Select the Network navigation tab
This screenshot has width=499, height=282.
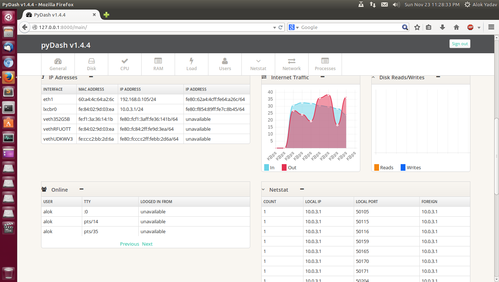click(292, 64)
